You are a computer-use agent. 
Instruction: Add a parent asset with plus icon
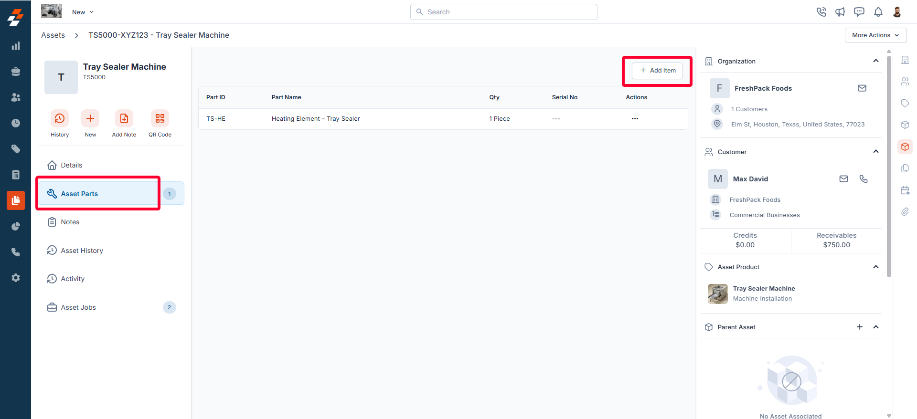click(860, 327)
